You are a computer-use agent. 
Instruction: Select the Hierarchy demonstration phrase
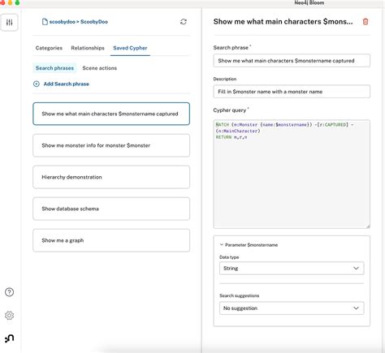pos(111,177)
